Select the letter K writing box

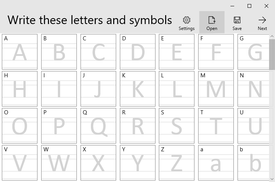click(x=138, y=89)
